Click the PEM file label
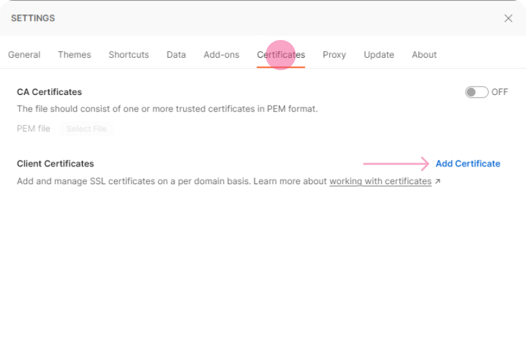This screenshot has width=526, height=350. tap(33, 129)
